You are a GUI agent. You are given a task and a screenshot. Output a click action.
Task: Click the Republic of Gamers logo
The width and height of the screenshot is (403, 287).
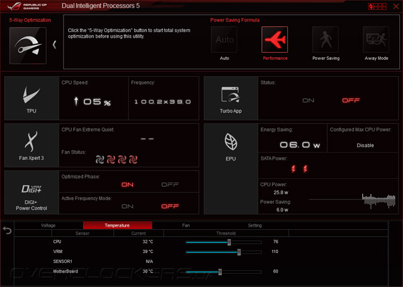[27, 6]
